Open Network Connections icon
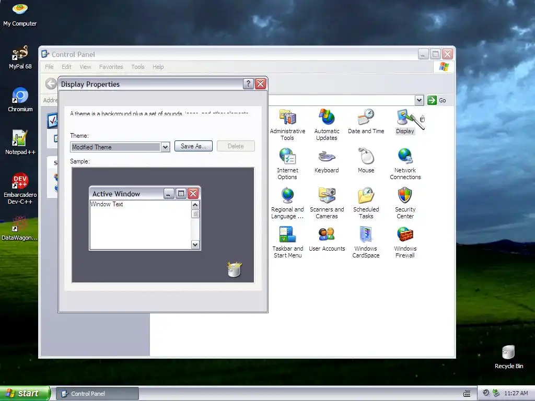This screenshot has width=535, height=401. tap(405, 164)
